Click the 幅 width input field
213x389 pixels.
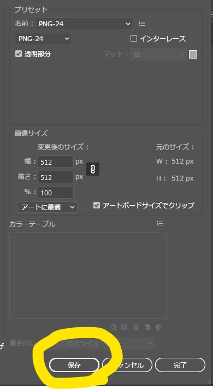pos(56,162)
